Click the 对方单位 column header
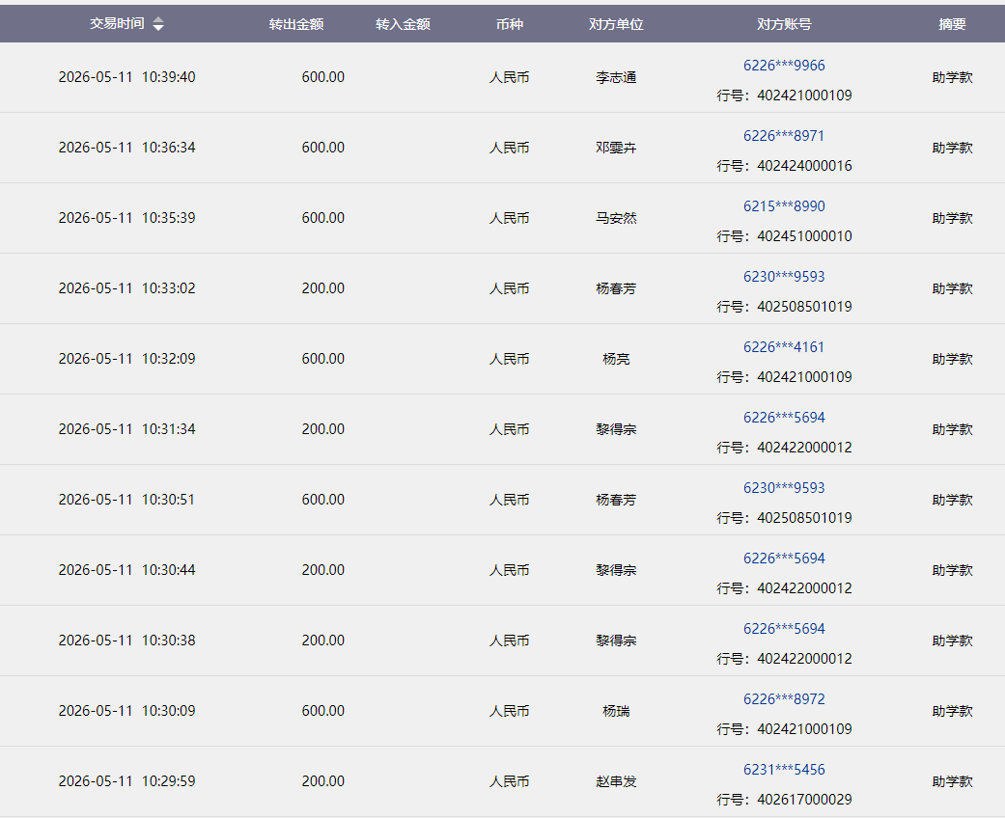The width and height of the screenshot is (1005, 818). (616, 24)
